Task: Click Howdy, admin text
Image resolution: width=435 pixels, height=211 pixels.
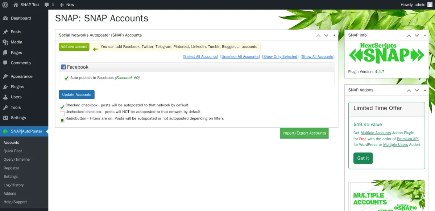Action: click(x=413, y=5)
